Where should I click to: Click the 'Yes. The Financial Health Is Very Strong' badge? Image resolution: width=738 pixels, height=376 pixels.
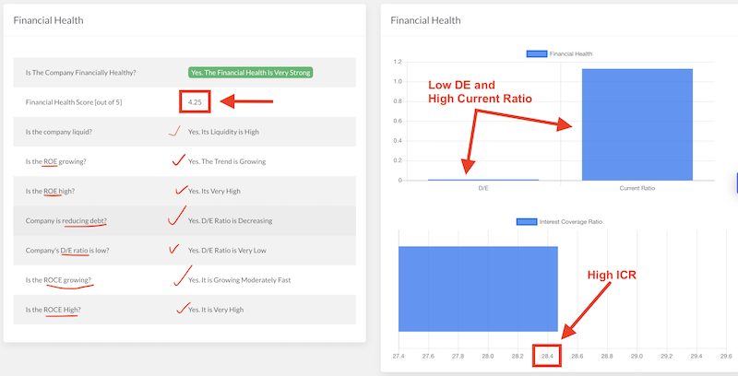250,73
